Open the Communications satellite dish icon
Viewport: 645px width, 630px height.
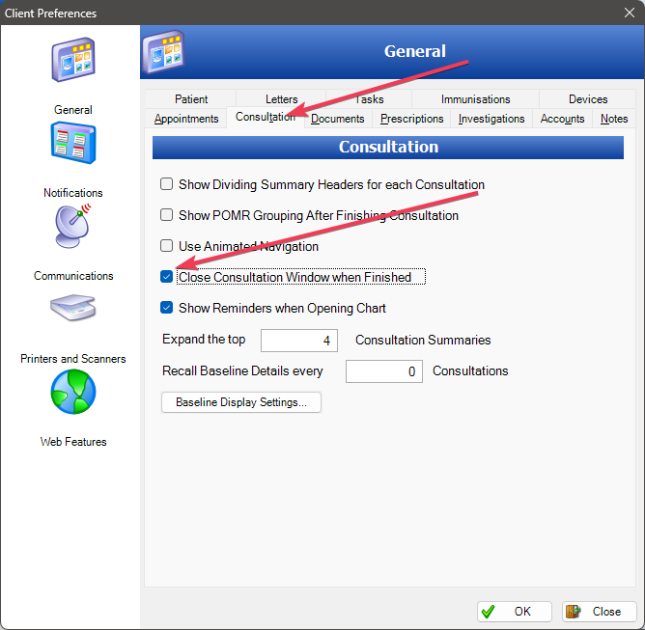click(x=72, y=226)
